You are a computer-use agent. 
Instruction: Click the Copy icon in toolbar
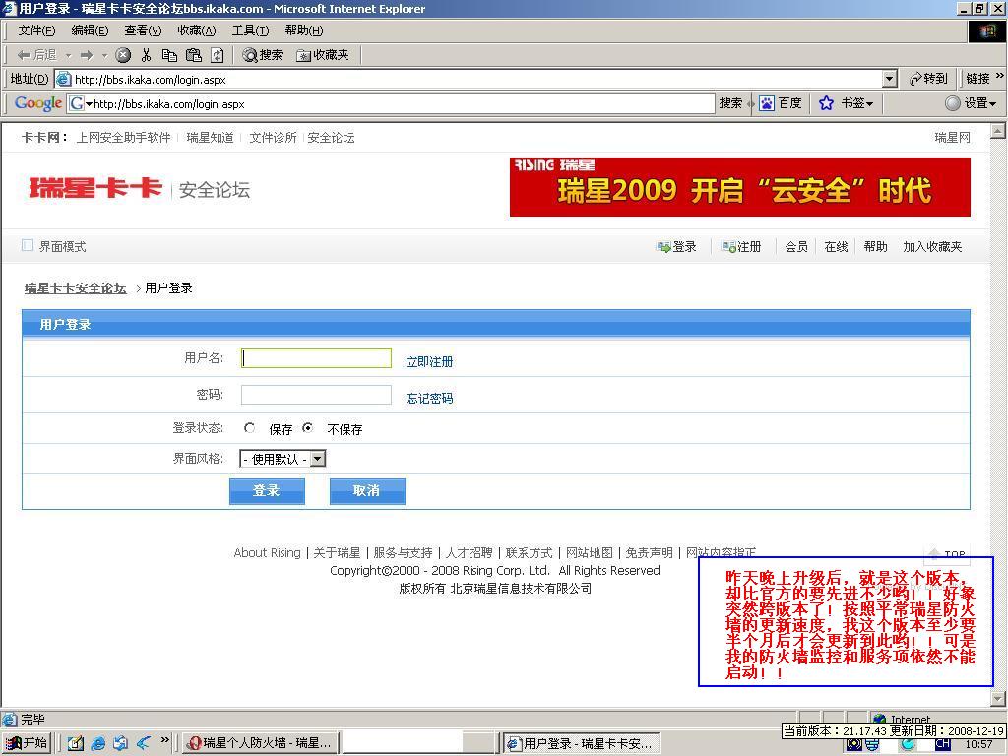click(x=169, y=55)
